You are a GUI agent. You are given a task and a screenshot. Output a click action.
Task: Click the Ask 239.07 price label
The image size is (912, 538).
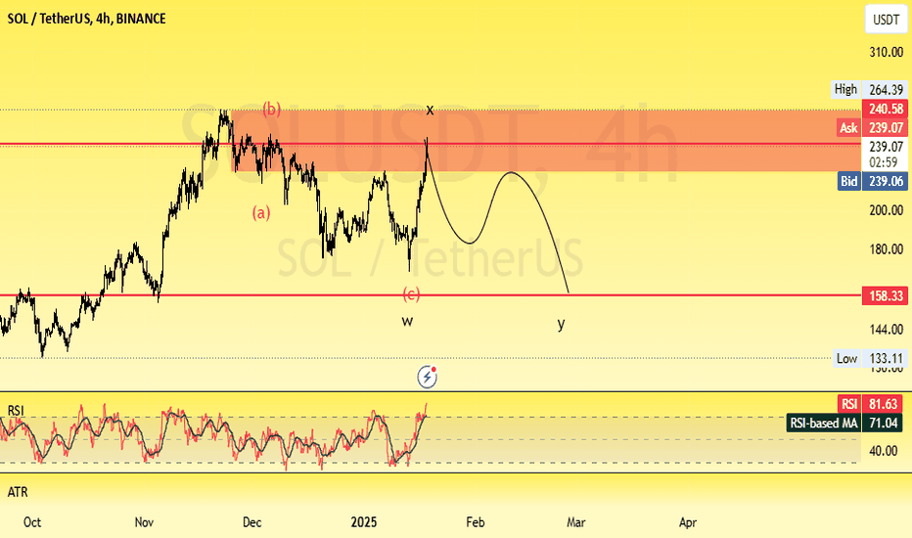pyautogui.click(x=873, y=127)
